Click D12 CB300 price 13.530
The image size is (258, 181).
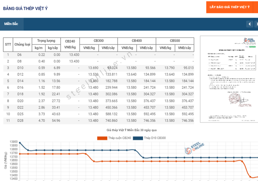(x=93, y=74)
